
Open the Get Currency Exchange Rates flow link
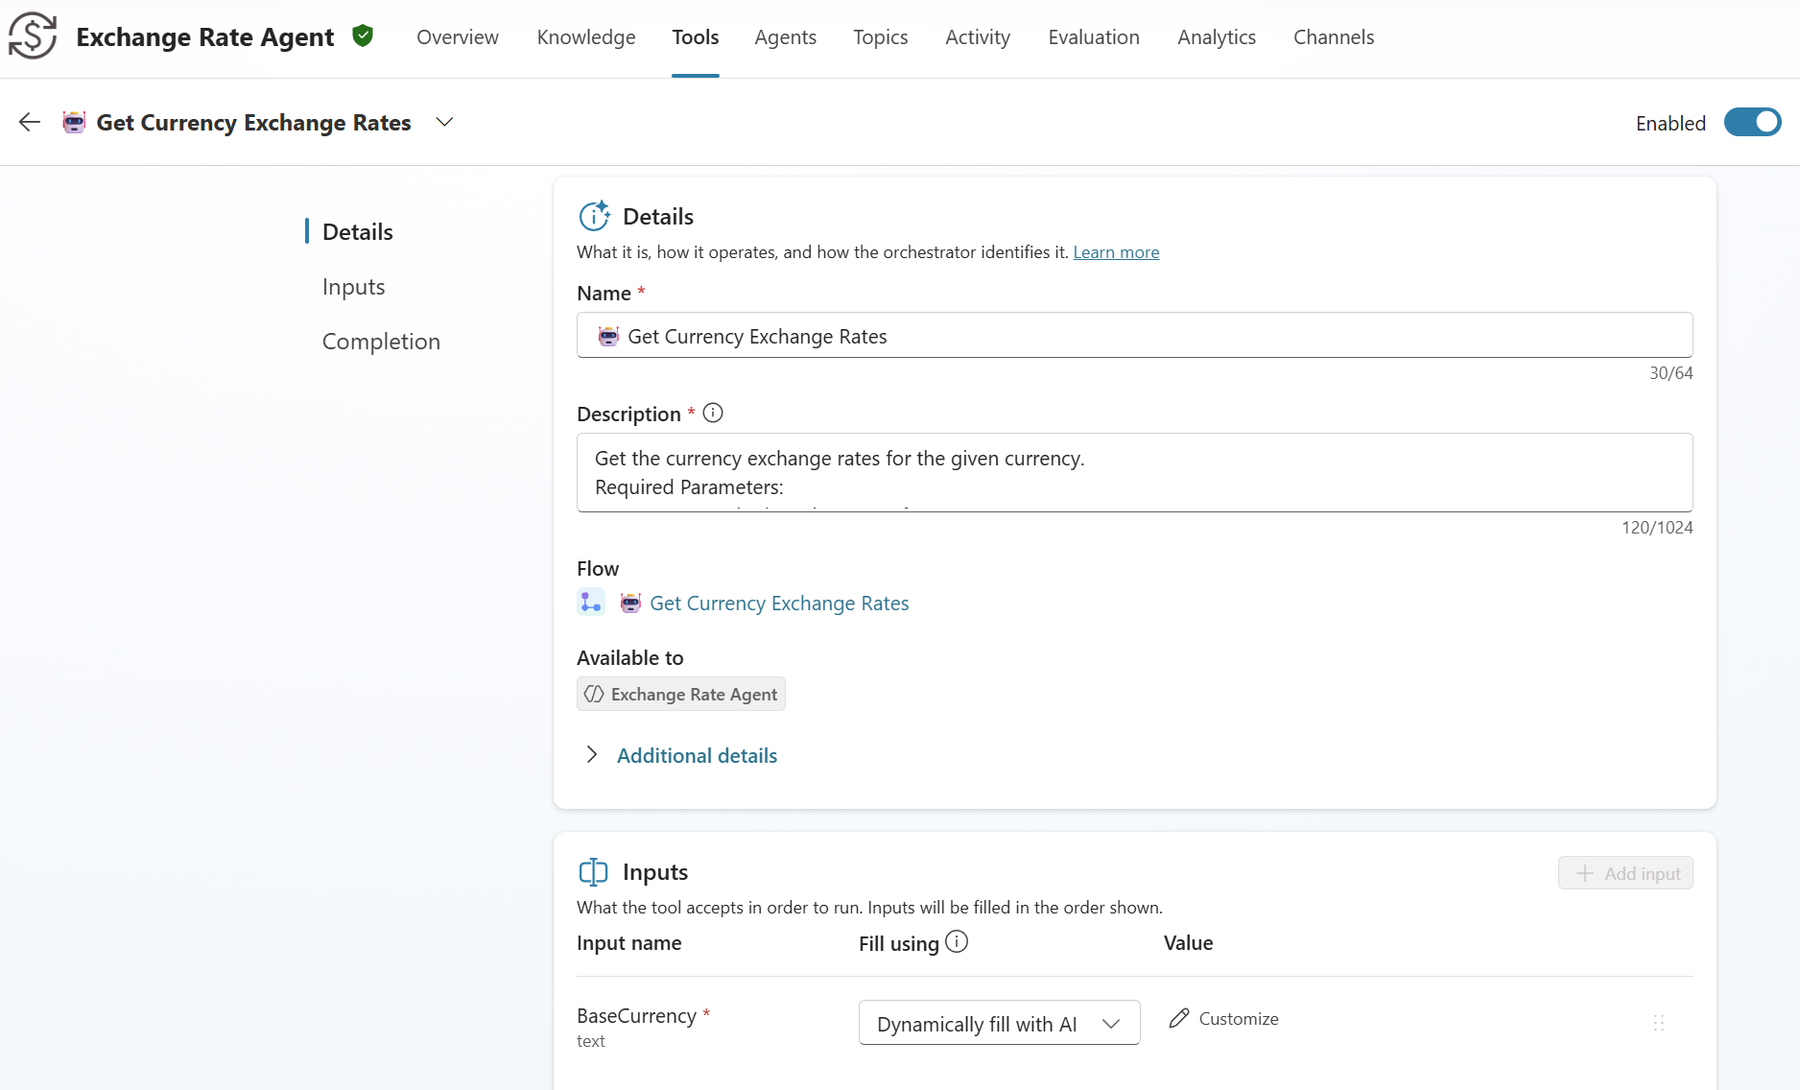(x=779, y=604)
